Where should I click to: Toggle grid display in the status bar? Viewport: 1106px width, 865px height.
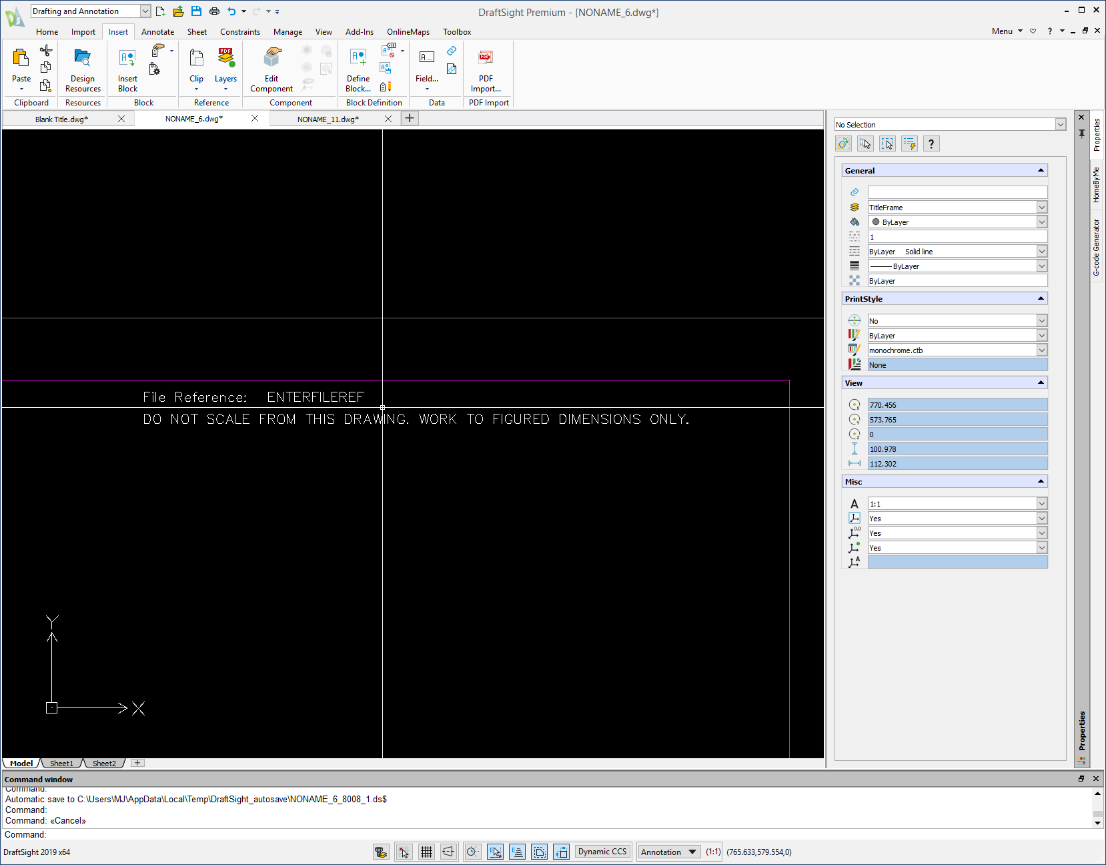(426, 852)
